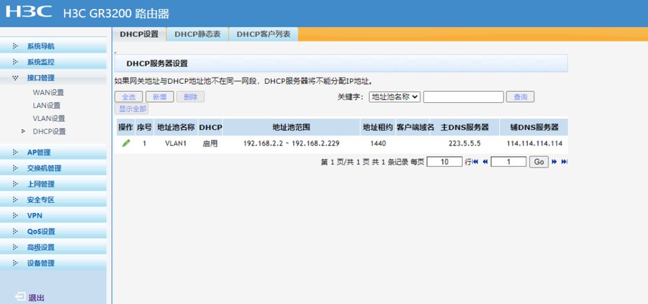The width and height of the screenshot is (648, 304).
Task: Expand the QoS设置 menu
Action: pos(53,232)
